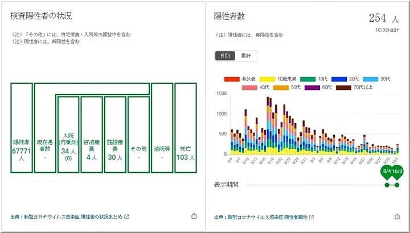Switch chart to 日別 view

click(x=224, y=56)
